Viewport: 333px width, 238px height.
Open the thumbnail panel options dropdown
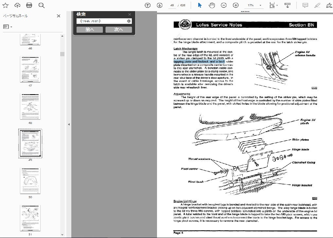coord(8,27)
